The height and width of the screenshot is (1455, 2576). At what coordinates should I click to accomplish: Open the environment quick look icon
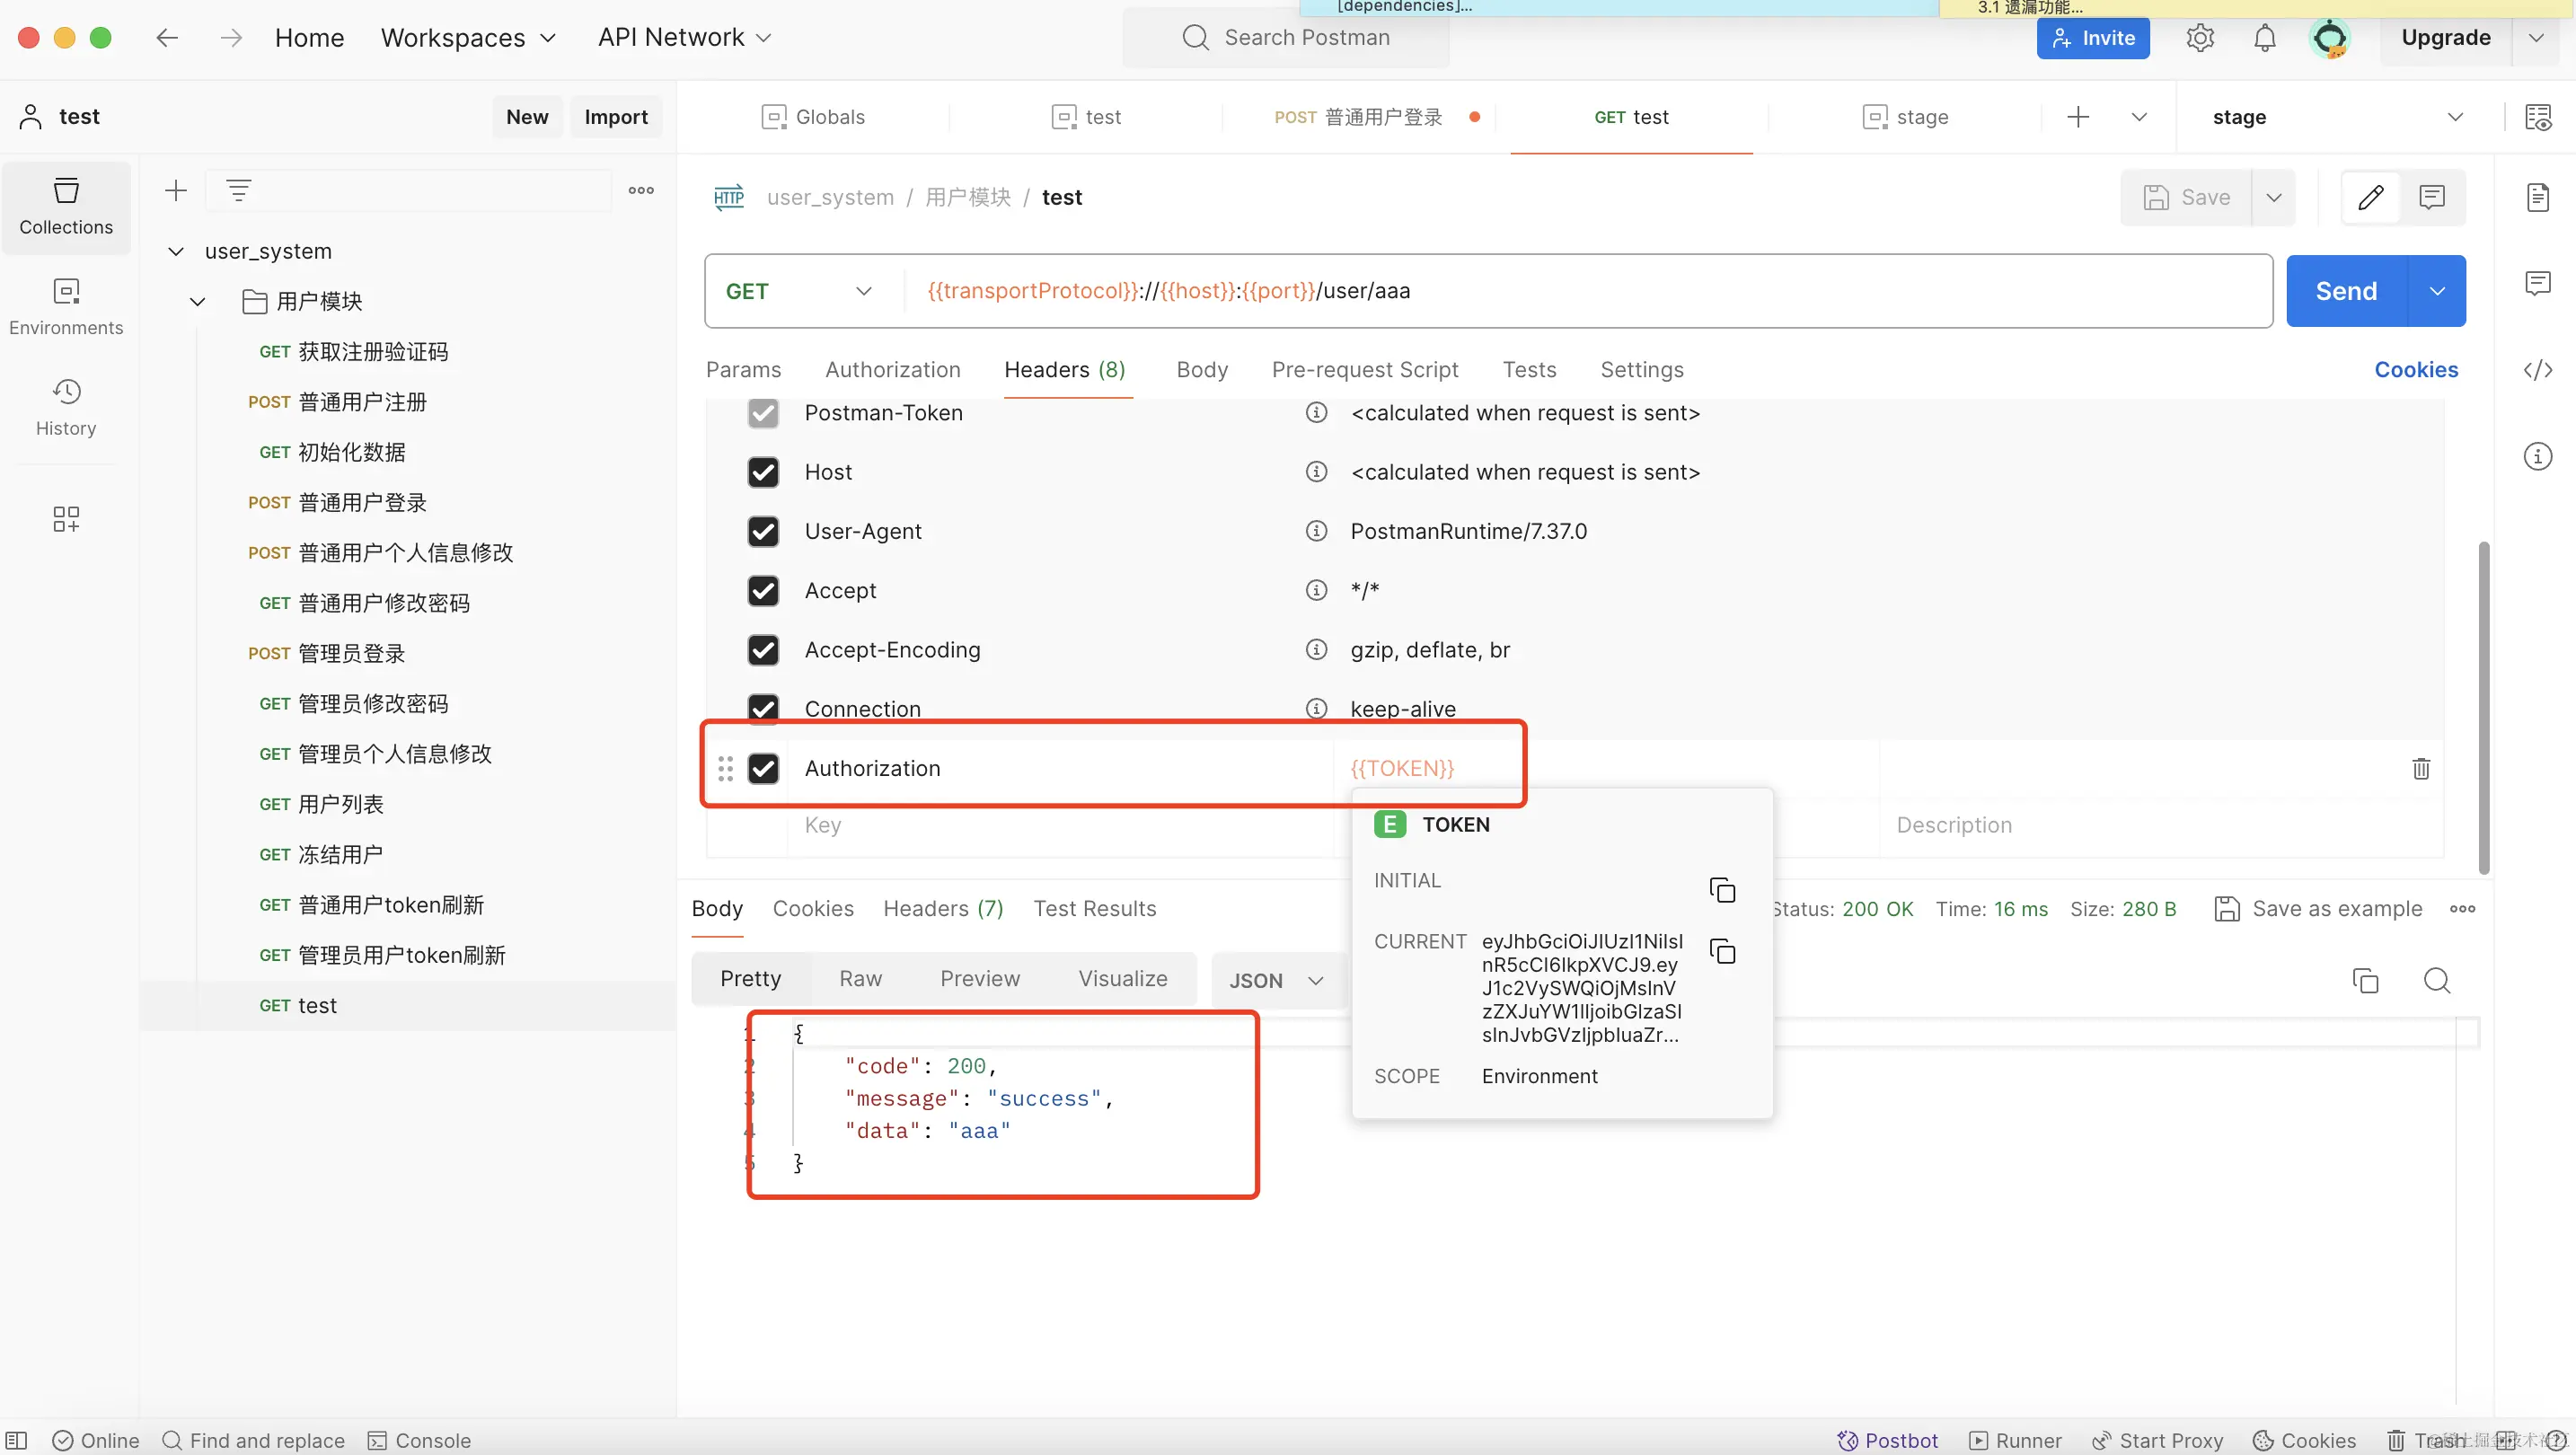pos(2537,117)
